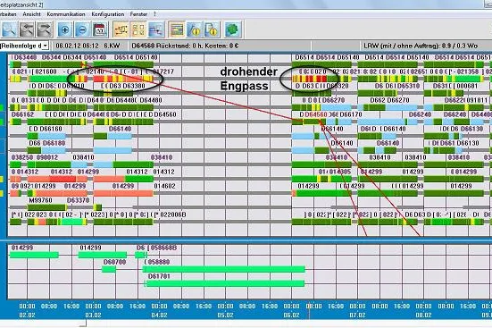492x328 pixels.
Task: Select the D61701 order in lower panel
Action: tap(159, 276)
